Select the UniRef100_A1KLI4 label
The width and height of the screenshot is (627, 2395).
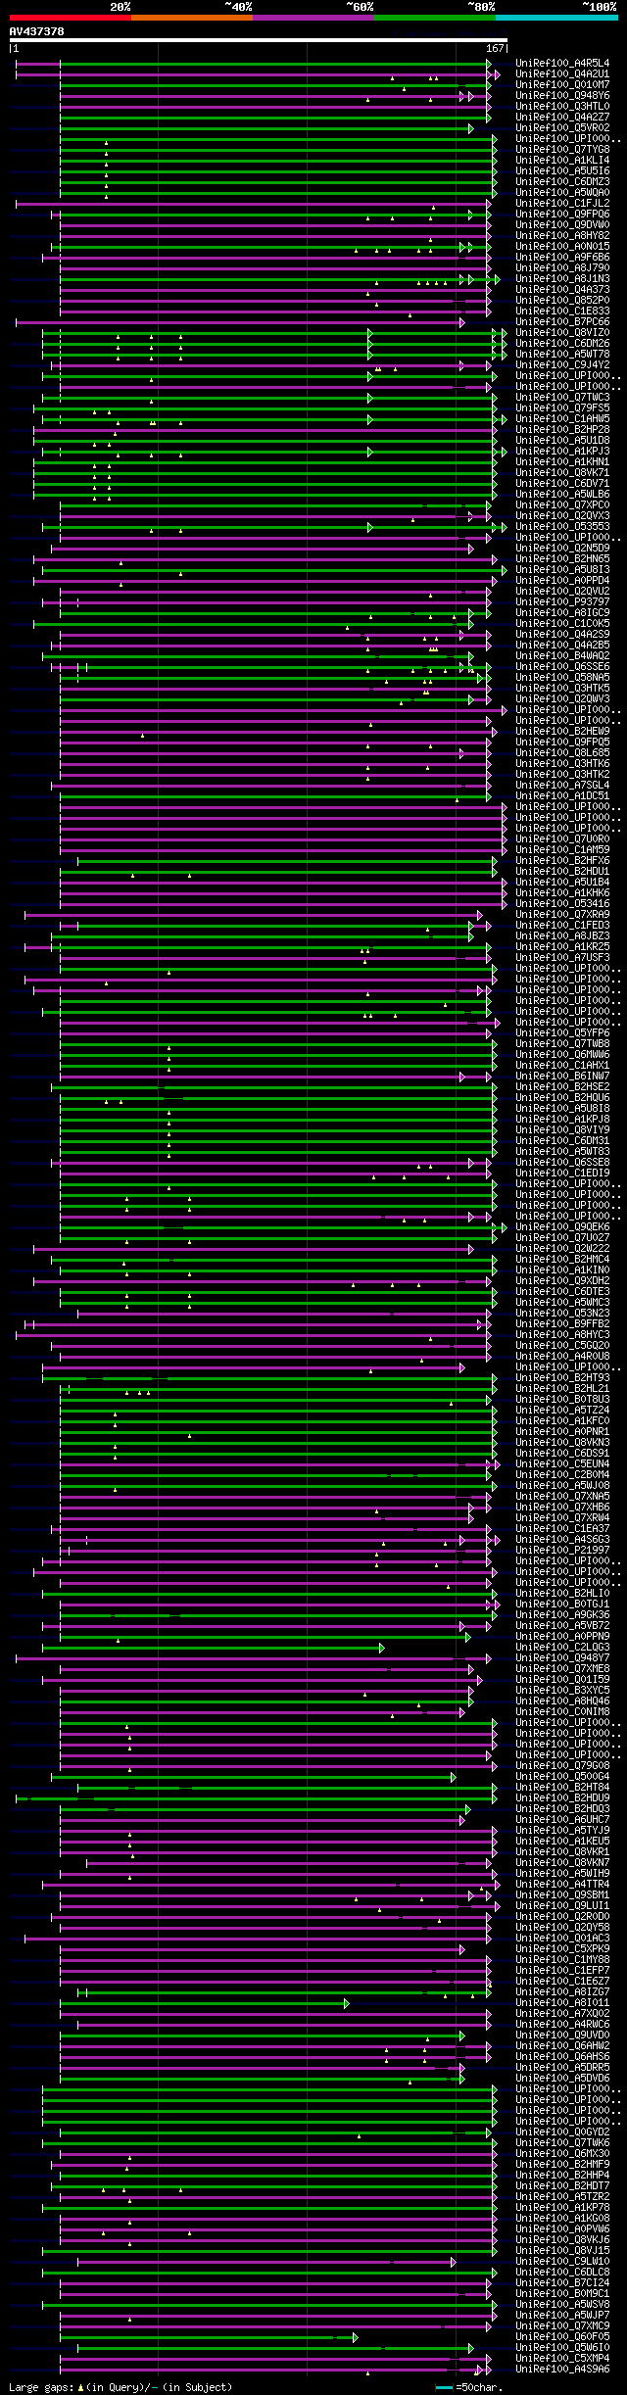562,161
